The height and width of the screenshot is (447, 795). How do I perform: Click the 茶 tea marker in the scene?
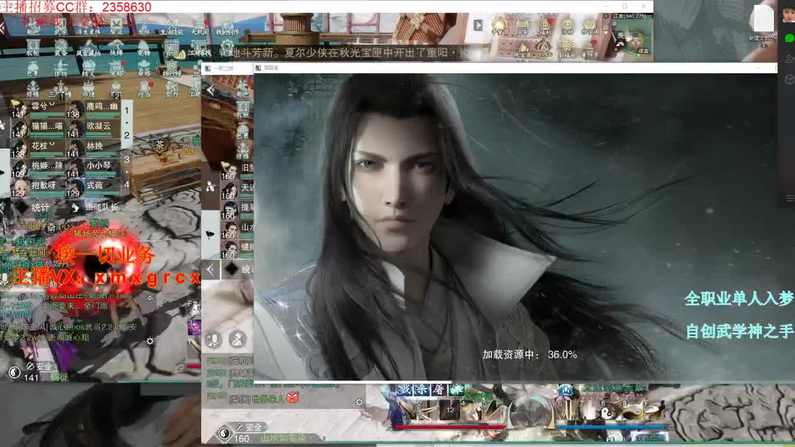(x=160, y=145)
